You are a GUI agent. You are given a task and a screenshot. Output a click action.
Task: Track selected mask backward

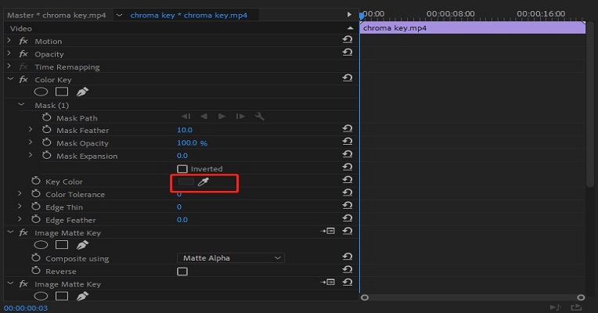[x=204, y=117]
